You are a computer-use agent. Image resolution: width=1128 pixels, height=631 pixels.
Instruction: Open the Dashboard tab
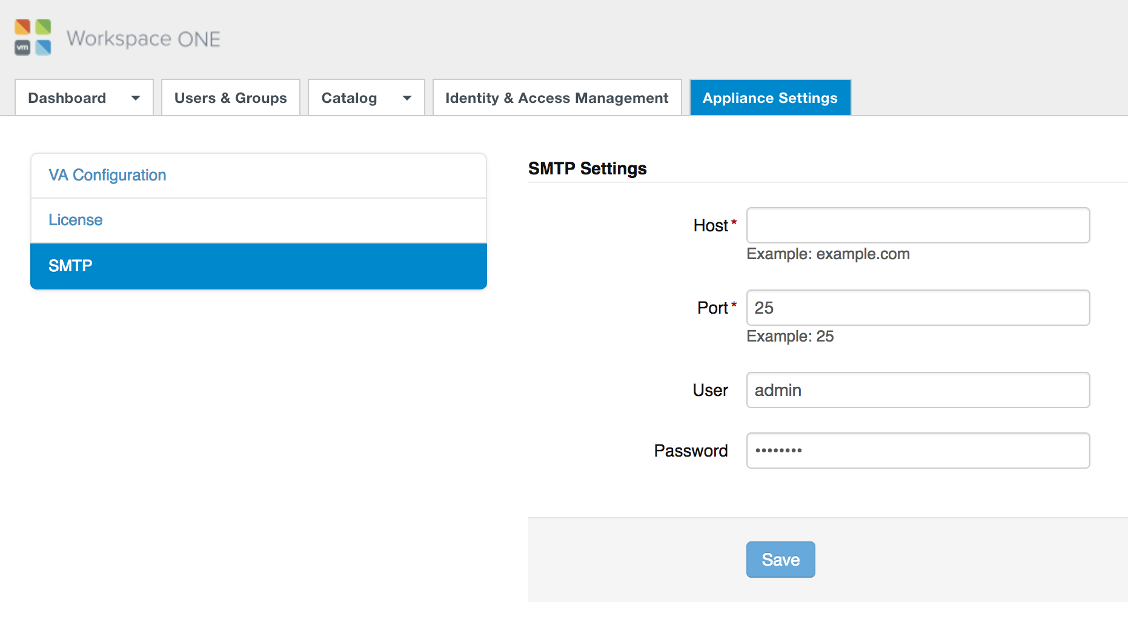[x=67, y=98]
